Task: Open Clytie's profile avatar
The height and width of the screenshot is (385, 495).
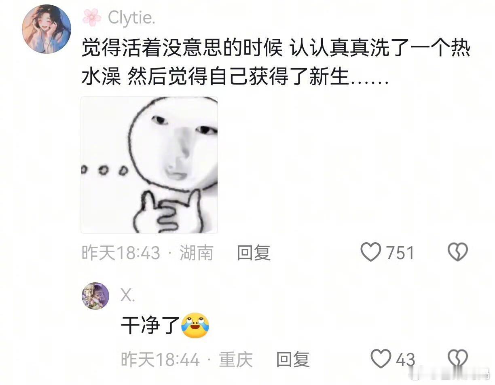Action: pyautogui.click(x=47, y=29)
